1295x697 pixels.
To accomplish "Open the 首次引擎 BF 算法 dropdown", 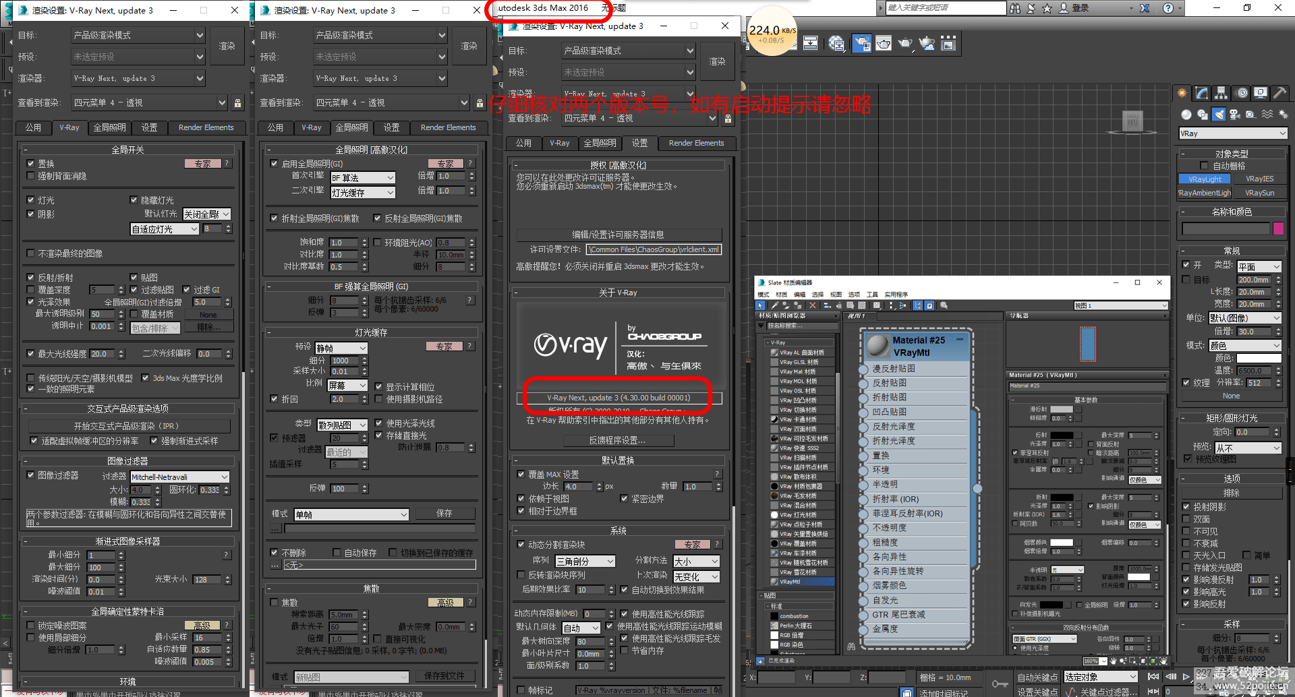I will (363, 178).
